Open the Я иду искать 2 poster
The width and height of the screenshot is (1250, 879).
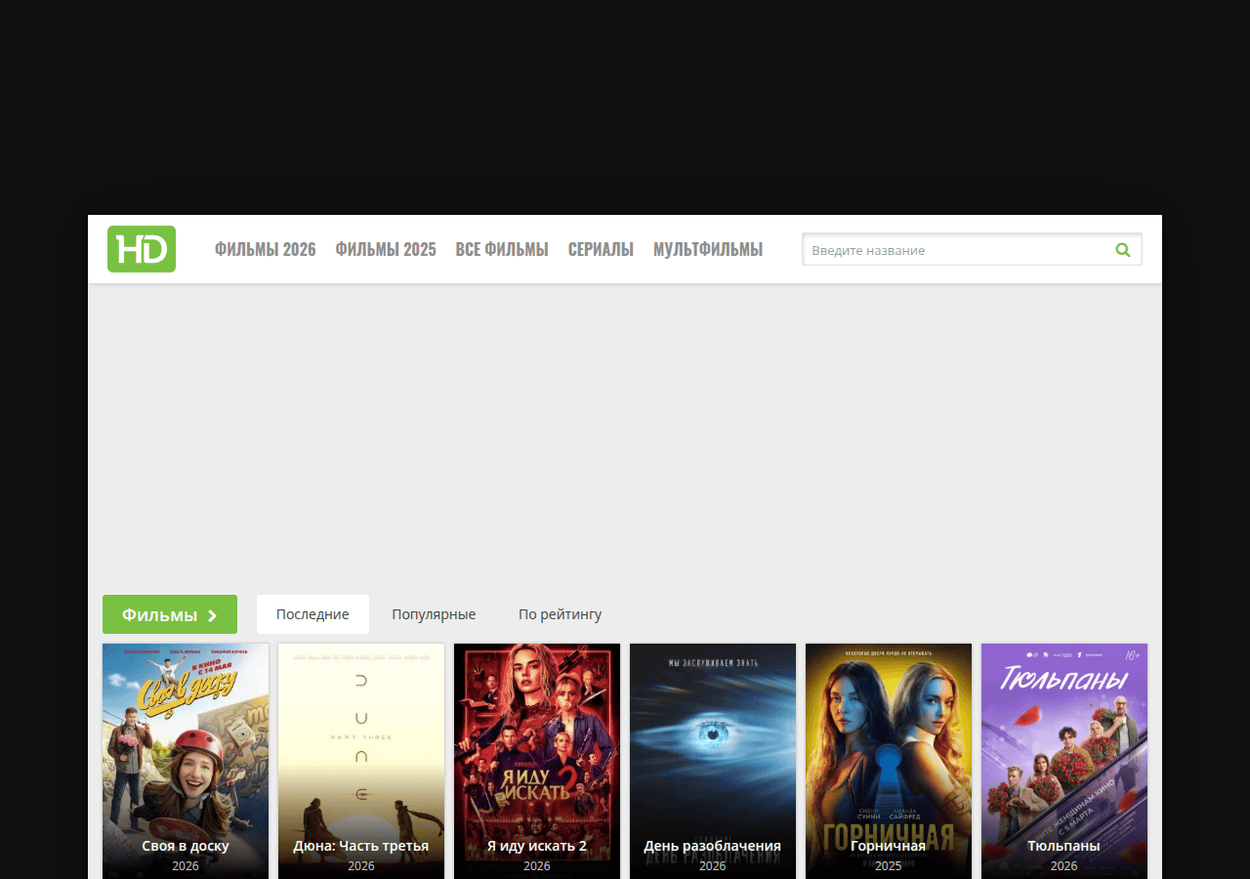tap(537, 761)
